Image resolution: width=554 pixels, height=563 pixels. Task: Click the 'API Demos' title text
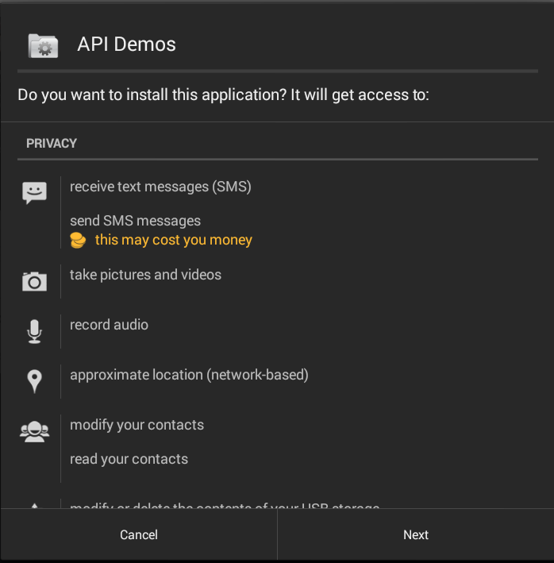click(126, 44)
